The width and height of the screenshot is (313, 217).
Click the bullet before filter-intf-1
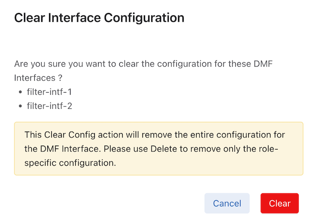(20, 92)
